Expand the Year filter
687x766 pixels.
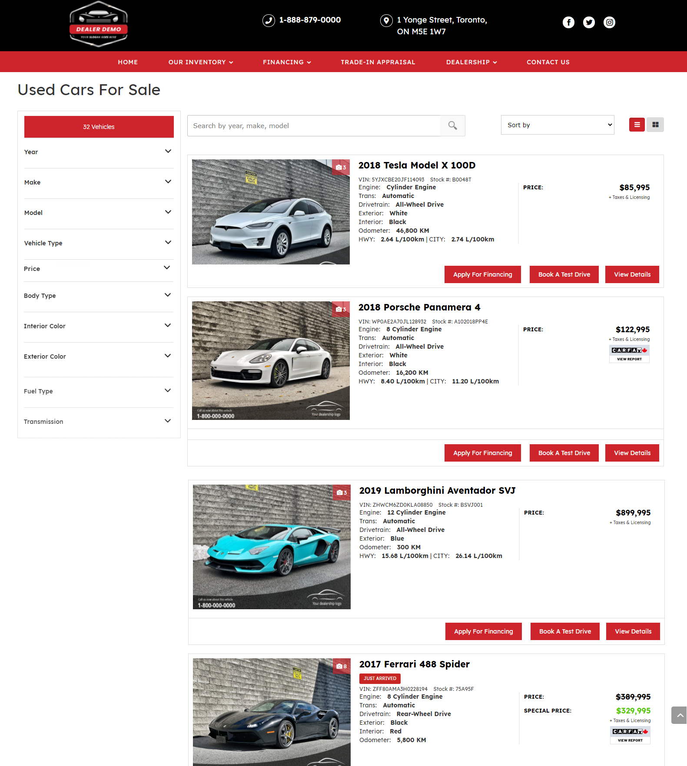(x=99, y=152)
